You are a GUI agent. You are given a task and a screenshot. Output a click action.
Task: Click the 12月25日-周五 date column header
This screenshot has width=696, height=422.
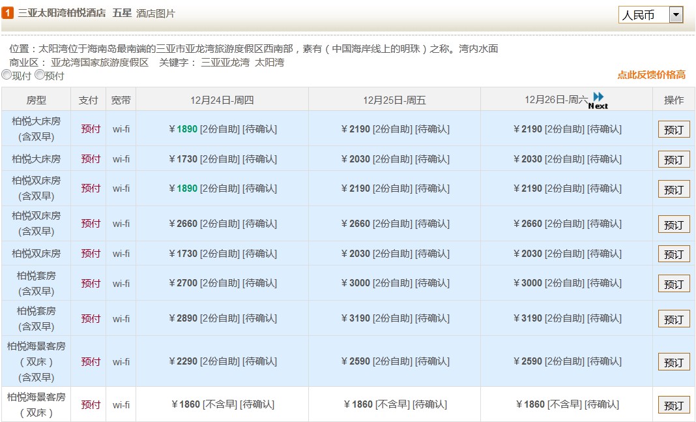tap(394, 100)
